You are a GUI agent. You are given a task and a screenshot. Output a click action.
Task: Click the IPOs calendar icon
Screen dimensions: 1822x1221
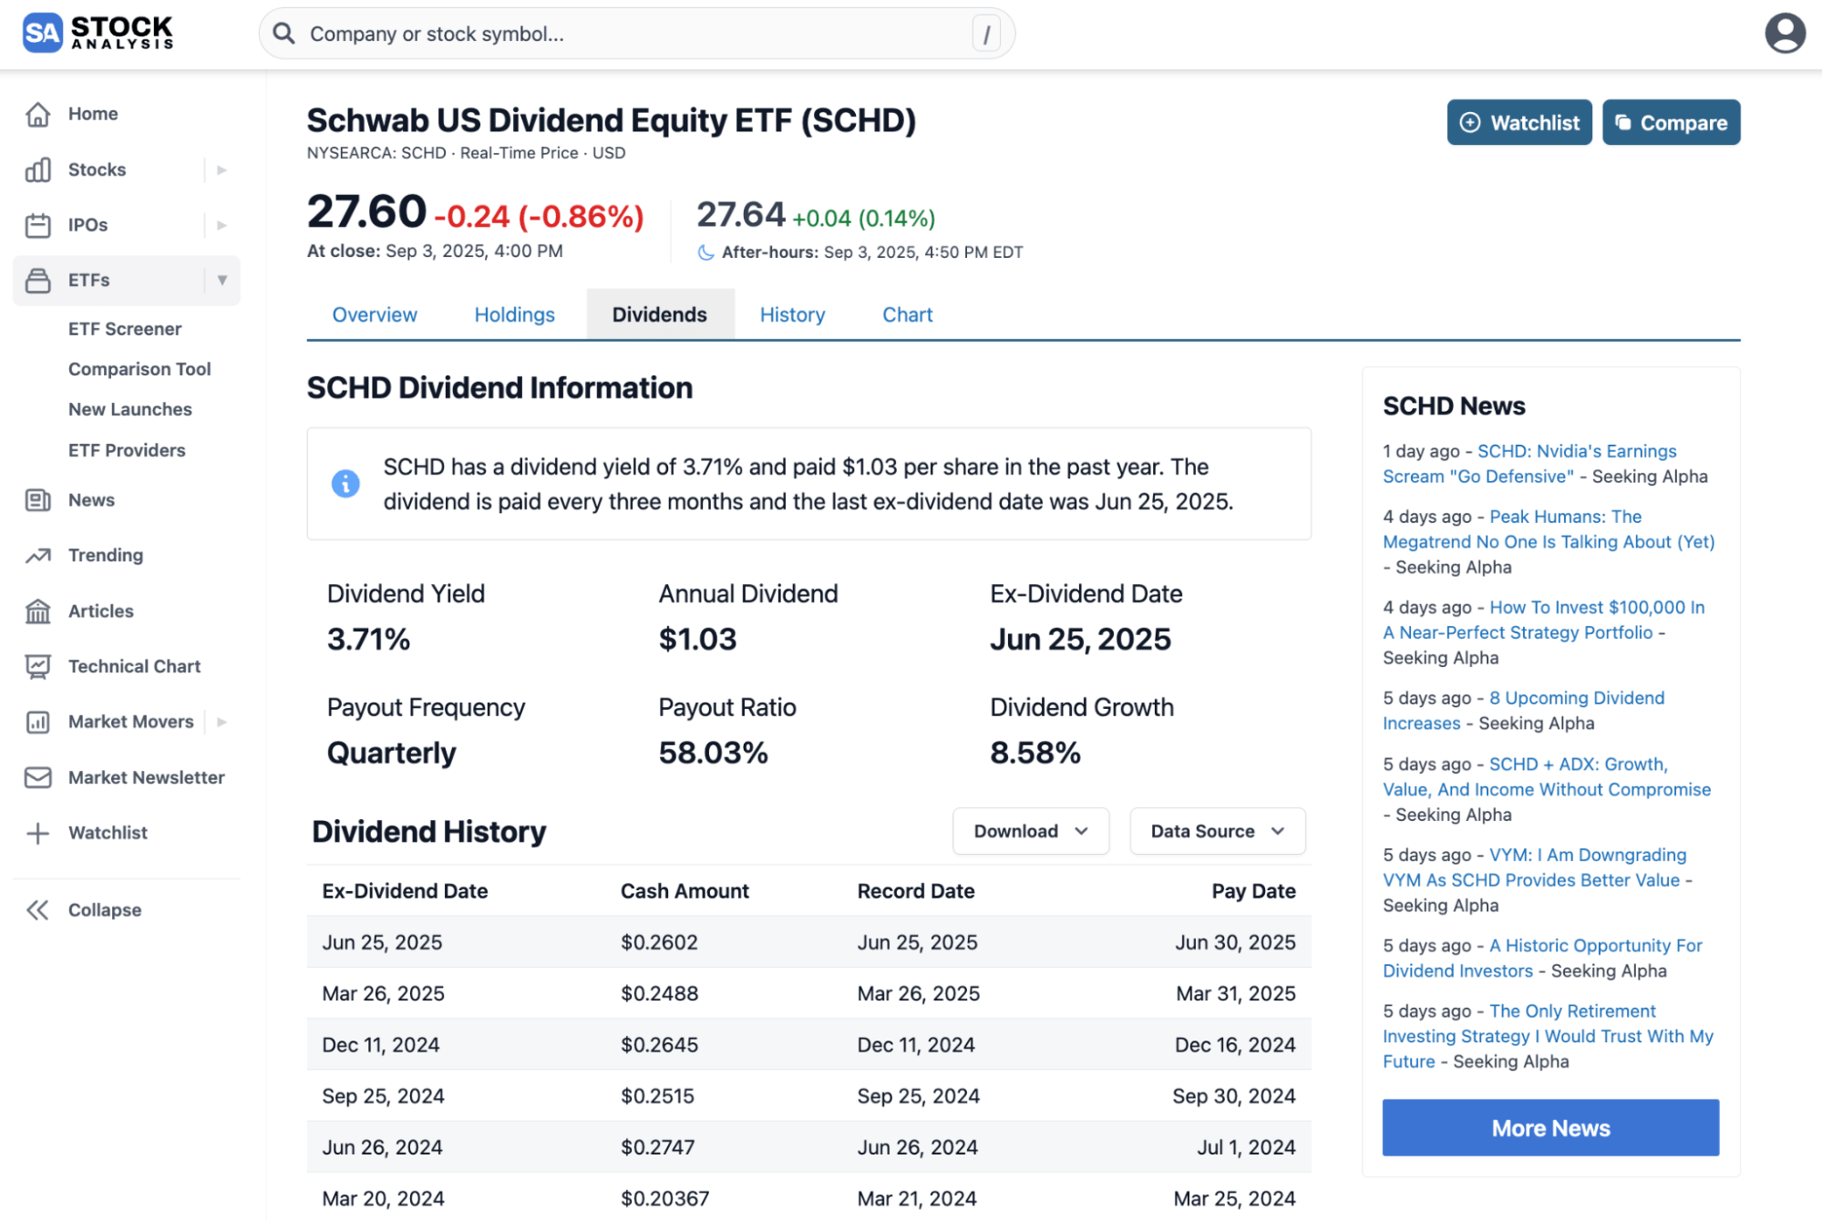click(x=38, y=225)
